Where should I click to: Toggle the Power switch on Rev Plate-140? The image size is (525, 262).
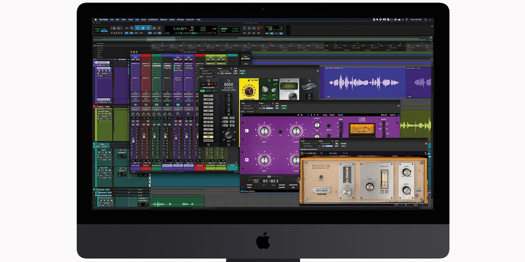(321, 177)
